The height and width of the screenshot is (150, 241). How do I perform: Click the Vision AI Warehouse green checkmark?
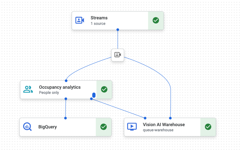[x=208, y=127]
